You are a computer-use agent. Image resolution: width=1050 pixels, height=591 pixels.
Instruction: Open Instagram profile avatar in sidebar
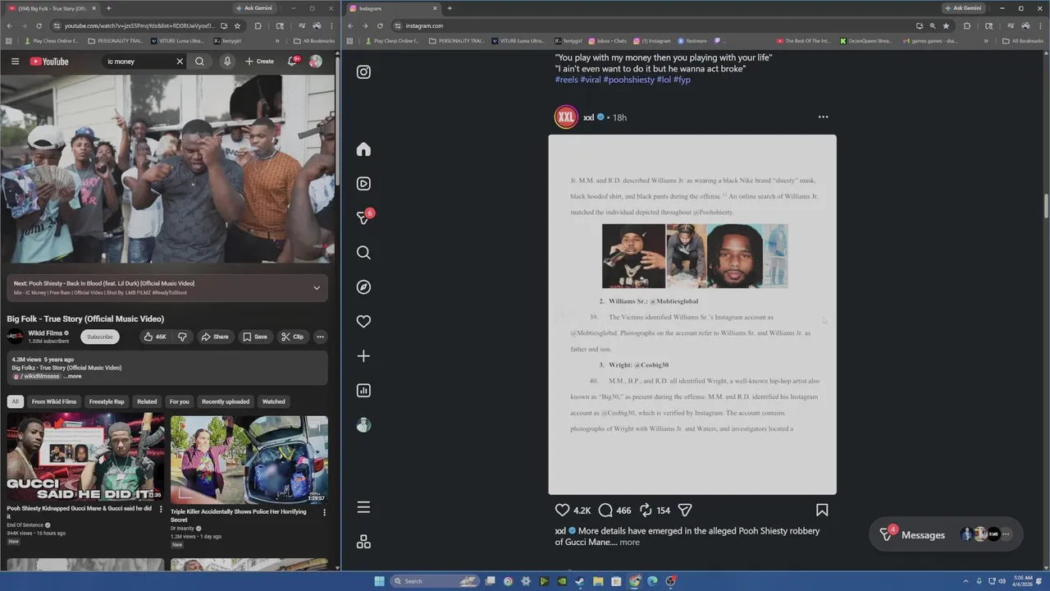click(363, 425)
